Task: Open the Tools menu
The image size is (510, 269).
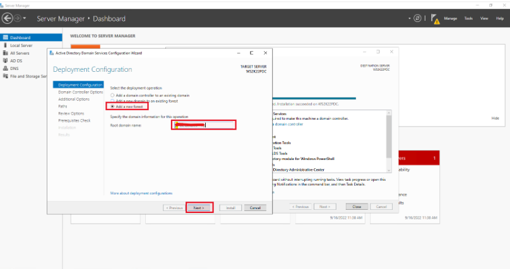Action: [468, 19]
